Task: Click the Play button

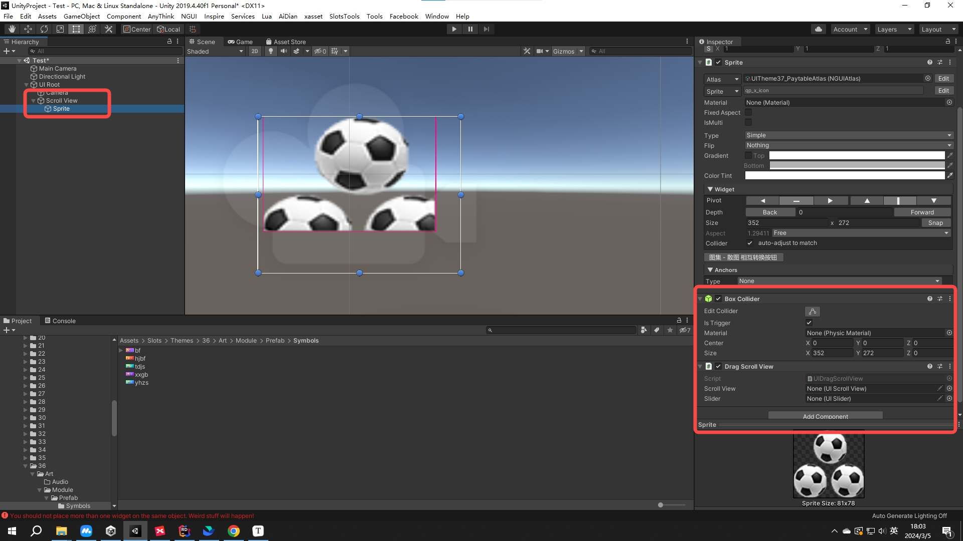Action: [x=454, y=29]
